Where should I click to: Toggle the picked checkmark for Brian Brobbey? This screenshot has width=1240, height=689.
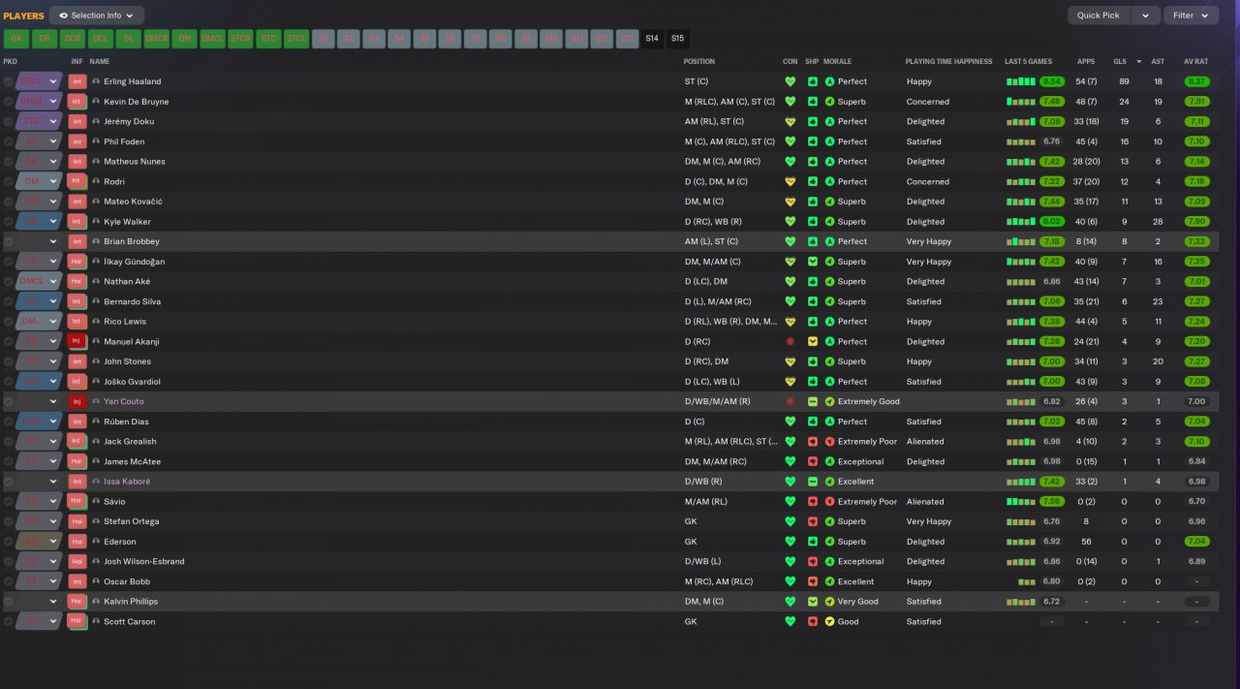tap(9, 241)
